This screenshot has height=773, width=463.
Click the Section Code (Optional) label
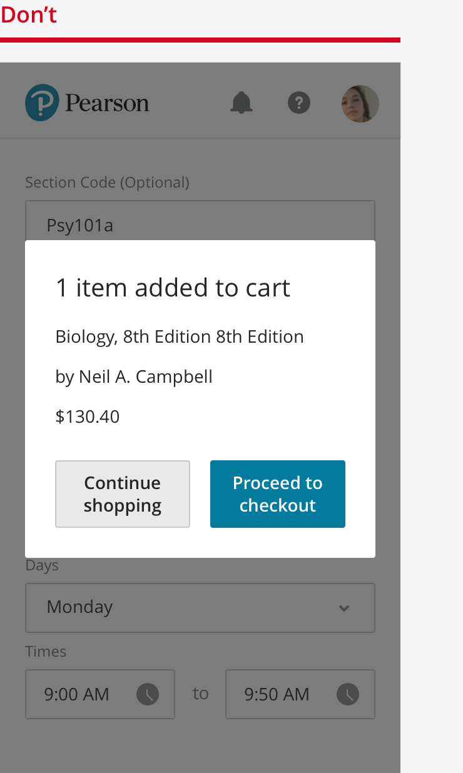pyautogui.click(x=107, y=182)
